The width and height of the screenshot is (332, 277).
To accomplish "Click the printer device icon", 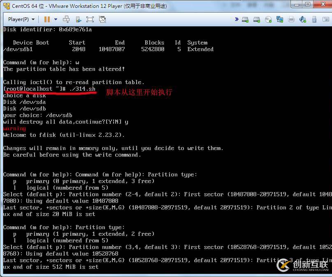I will (x=291, y=19).
